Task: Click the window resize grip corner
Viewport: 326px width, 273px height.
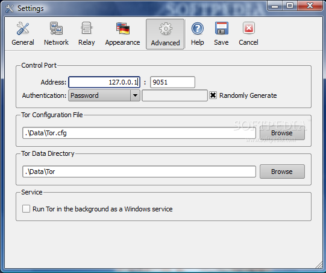Action: (319, 265)
